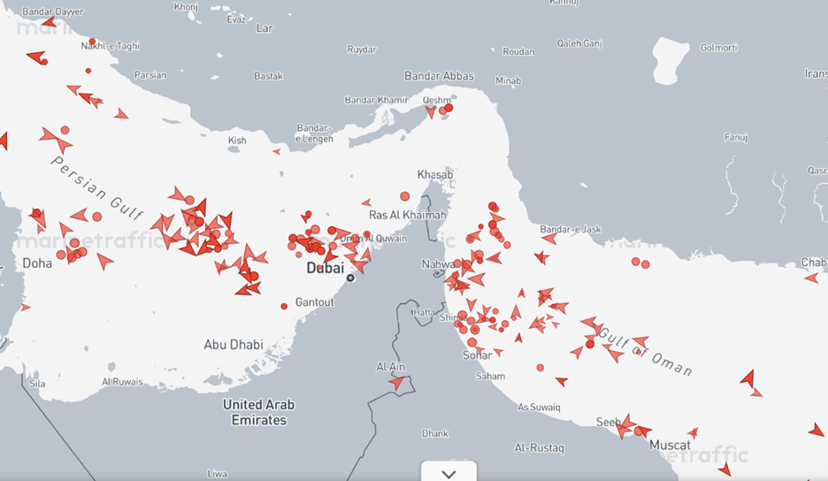Select the Muscat city label
This screenshot has width=828, height=481.
click(x=670, y=445)
